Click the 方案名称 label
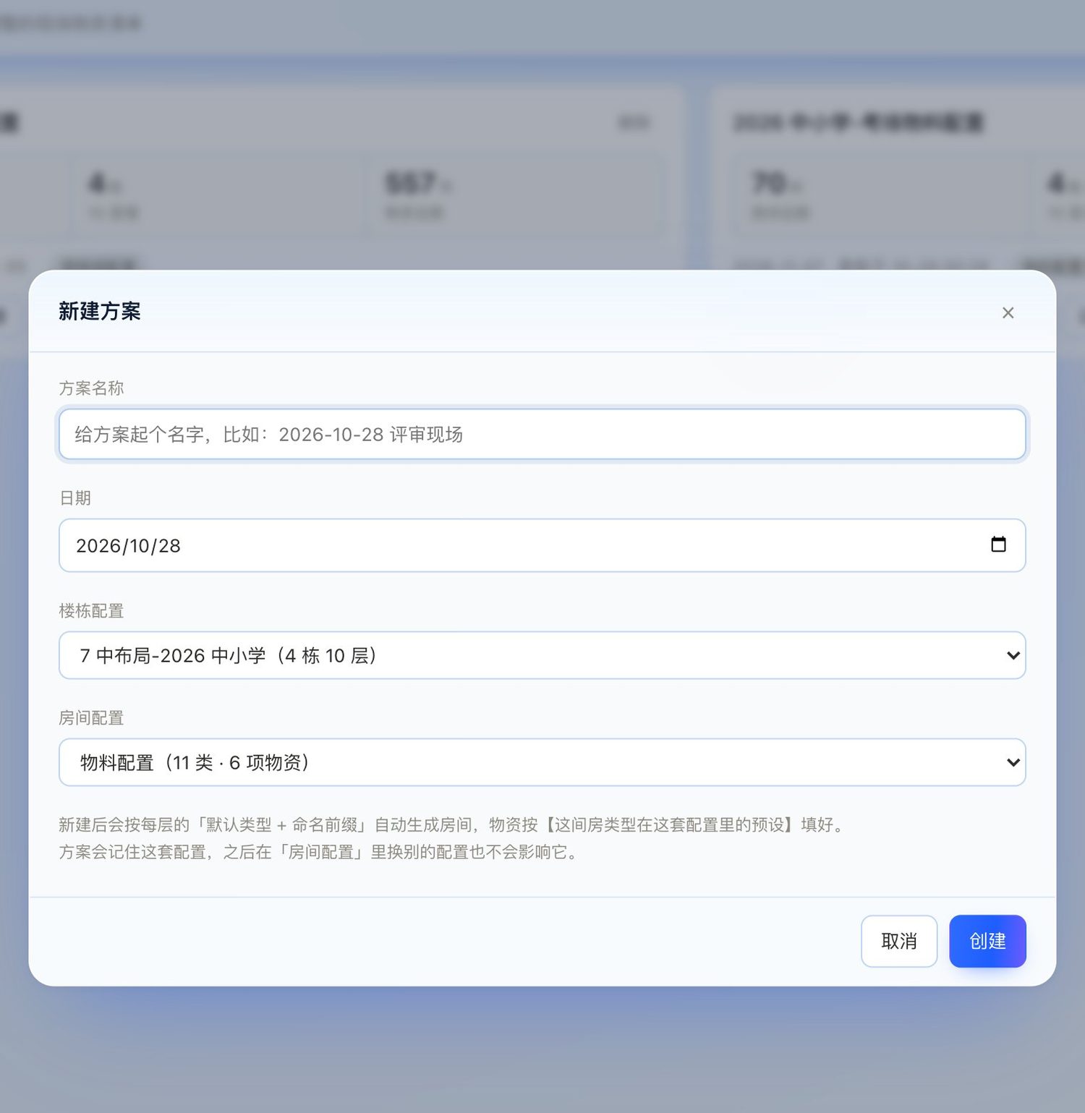 [91, 388]
